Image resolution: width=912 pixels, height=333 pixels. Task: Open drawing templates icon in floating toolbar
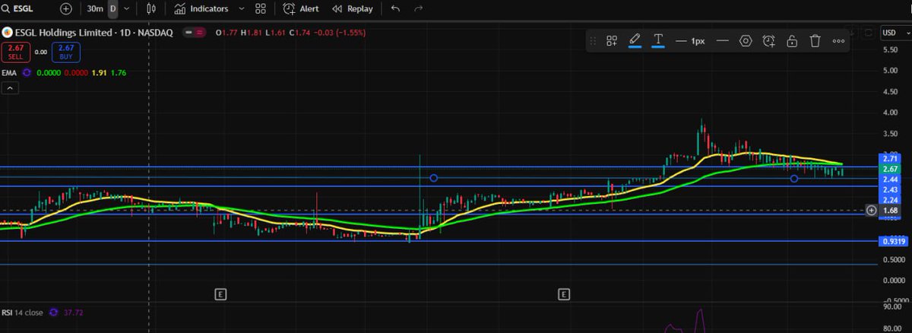(x=612, y=41)
